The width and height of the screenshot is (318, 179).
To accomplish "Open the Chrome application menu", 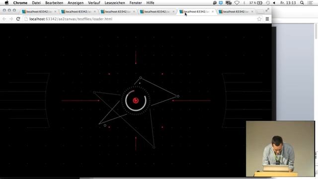I will click(x=20, y=2).
